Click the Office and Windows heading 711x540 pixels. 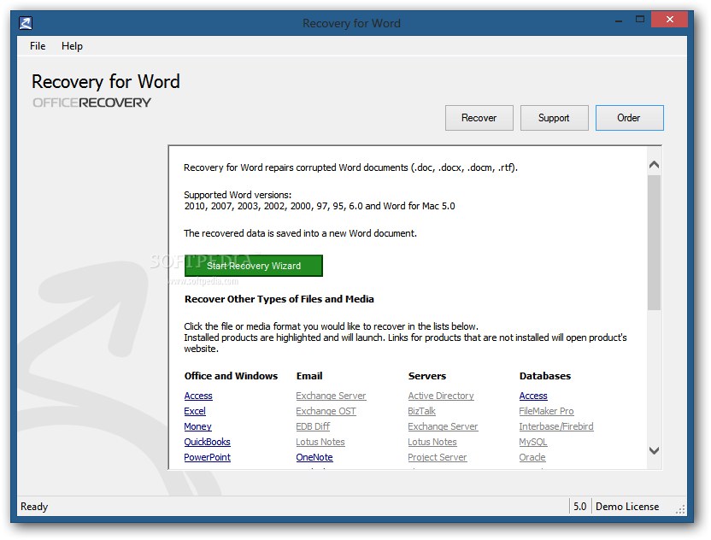(x=231, y=376)
